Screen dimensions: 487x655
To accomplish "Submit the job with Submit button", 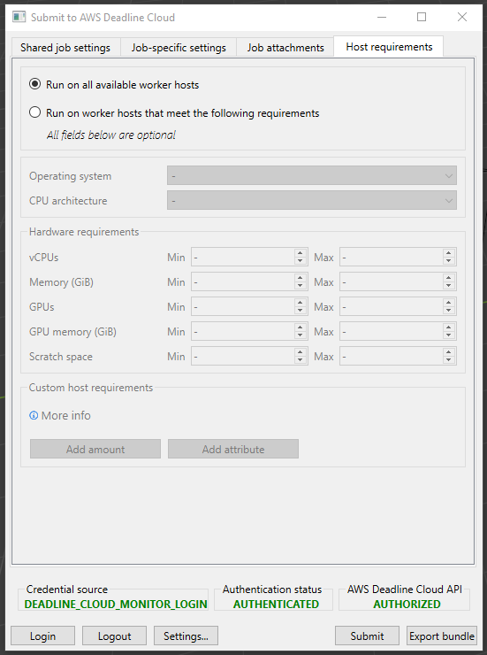I will point(367,636).
